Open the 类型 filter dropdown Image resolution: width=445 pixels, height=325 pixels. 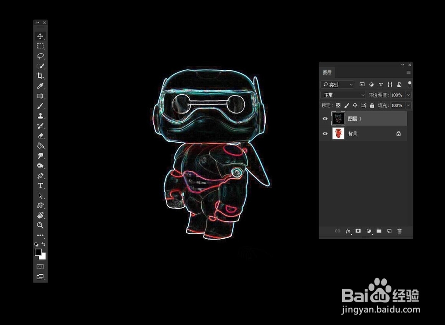point(337,84)
